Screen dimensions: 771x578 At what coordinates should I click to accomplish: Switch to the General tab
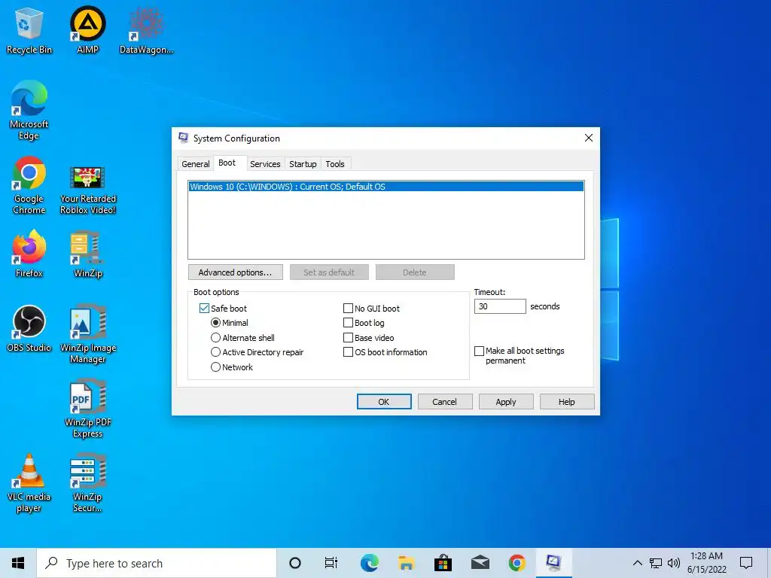coord(195,164)
